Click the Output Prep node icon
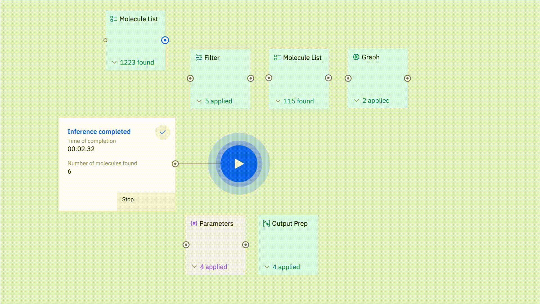This screenshot has height=304, width=540. tap(266, 223)
